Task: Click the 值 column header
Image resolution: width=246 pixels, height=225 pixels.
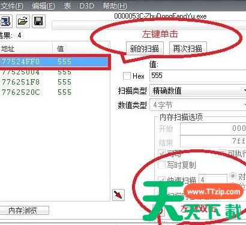Action: (x=81, y=49)
